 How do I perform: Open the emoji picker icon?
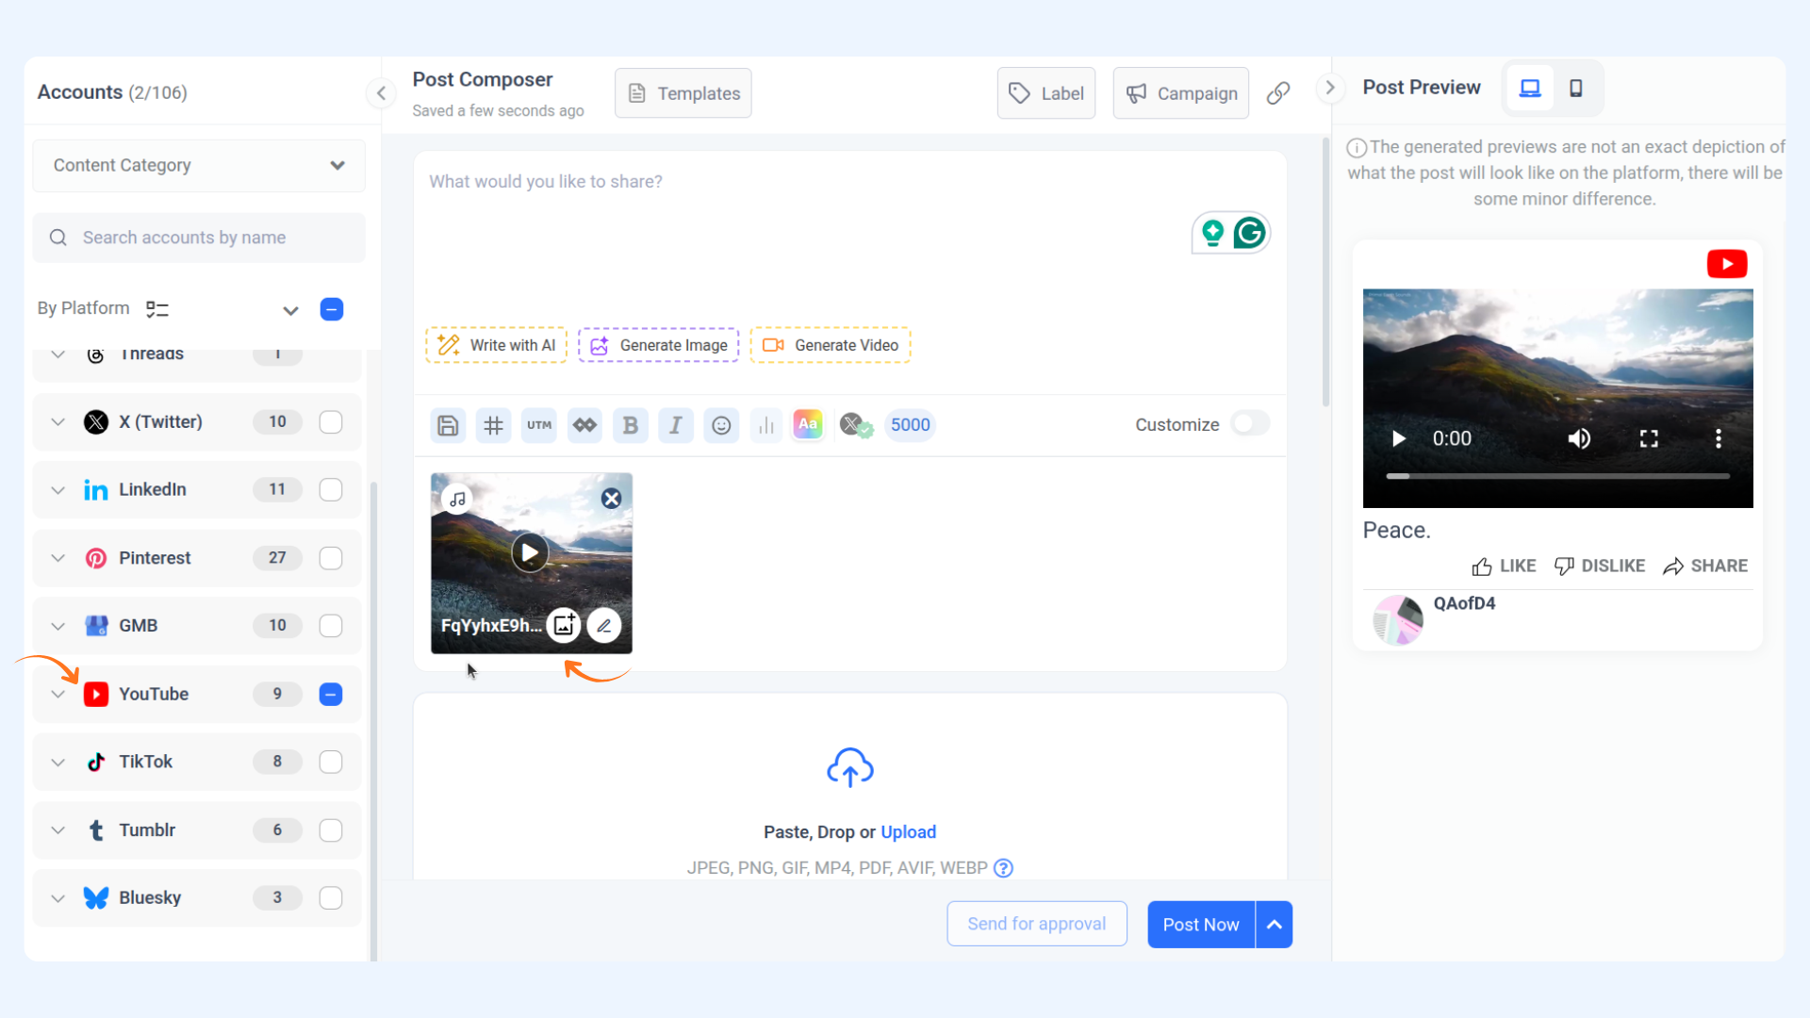[721, 425]
